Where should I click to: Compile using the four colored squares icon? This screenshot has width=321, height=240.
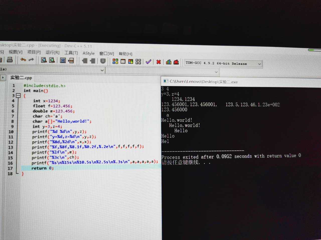click(x=115, y=61)
